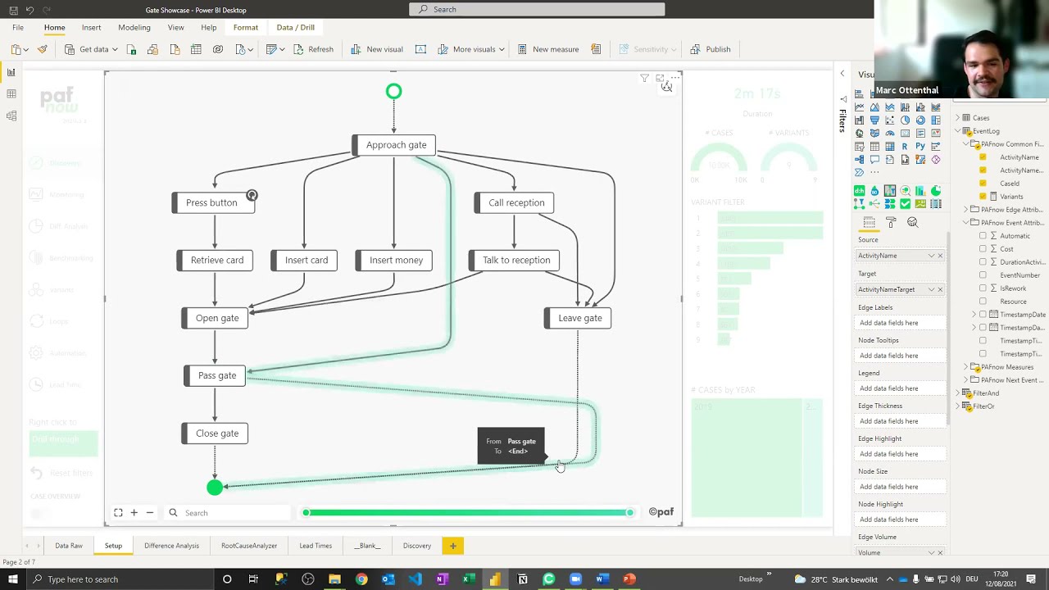
Task: Click the Format painter icon
Action: 43,49
